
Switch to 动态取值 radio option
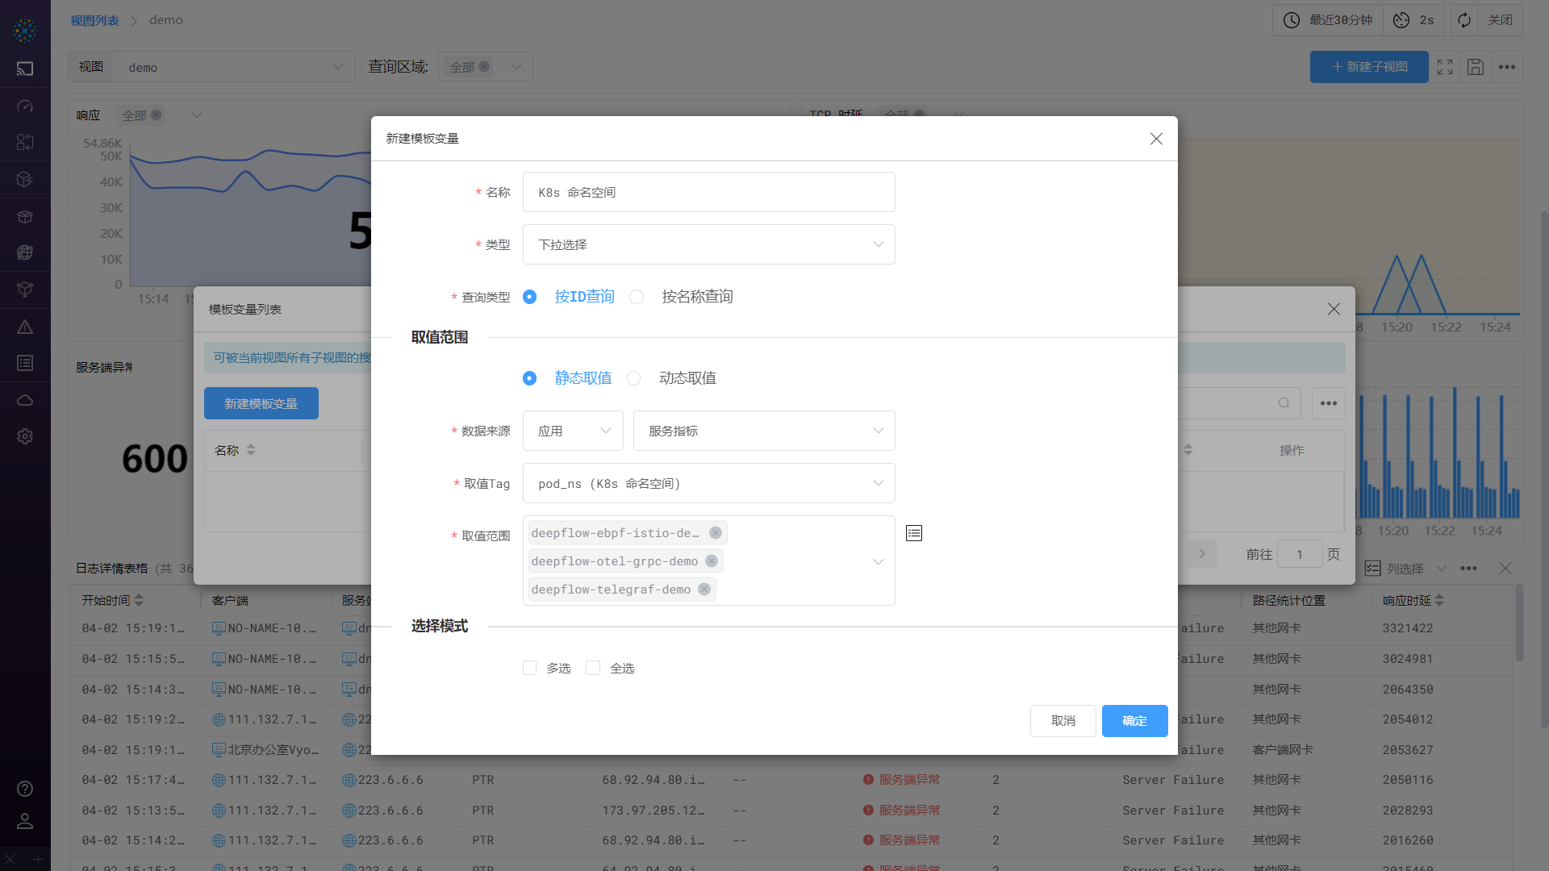(x=634, y=378)
